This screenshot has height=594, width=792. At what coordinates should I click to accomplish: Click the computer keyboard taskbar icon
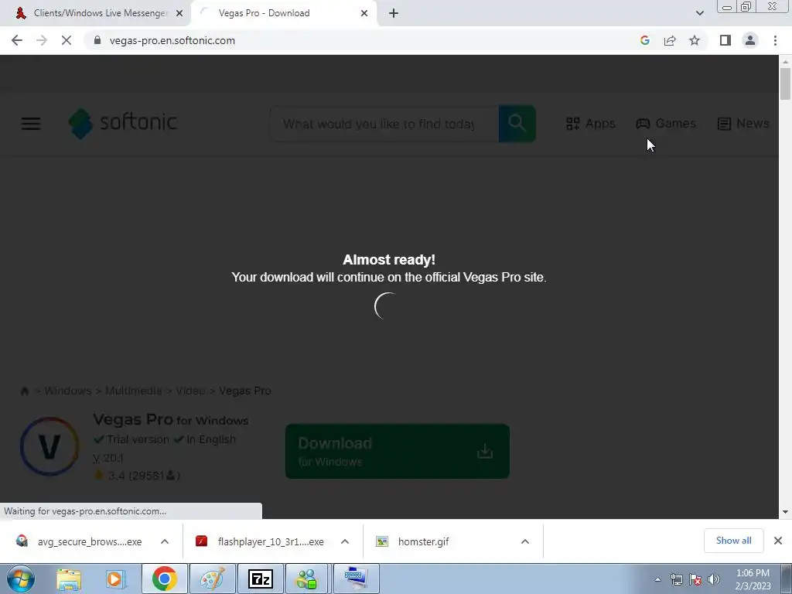pyautogui.click(x=356, y=579)
